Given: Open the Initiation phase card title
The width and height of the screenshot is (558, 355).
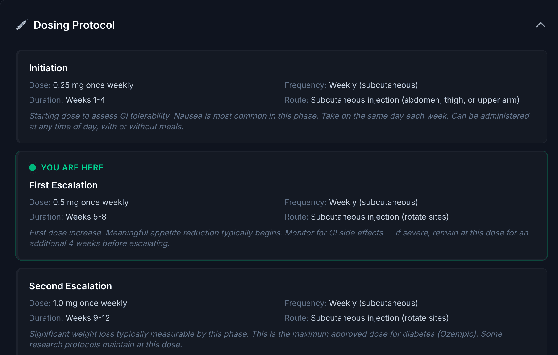Looking at the screenshot, I should click(48, 68).
